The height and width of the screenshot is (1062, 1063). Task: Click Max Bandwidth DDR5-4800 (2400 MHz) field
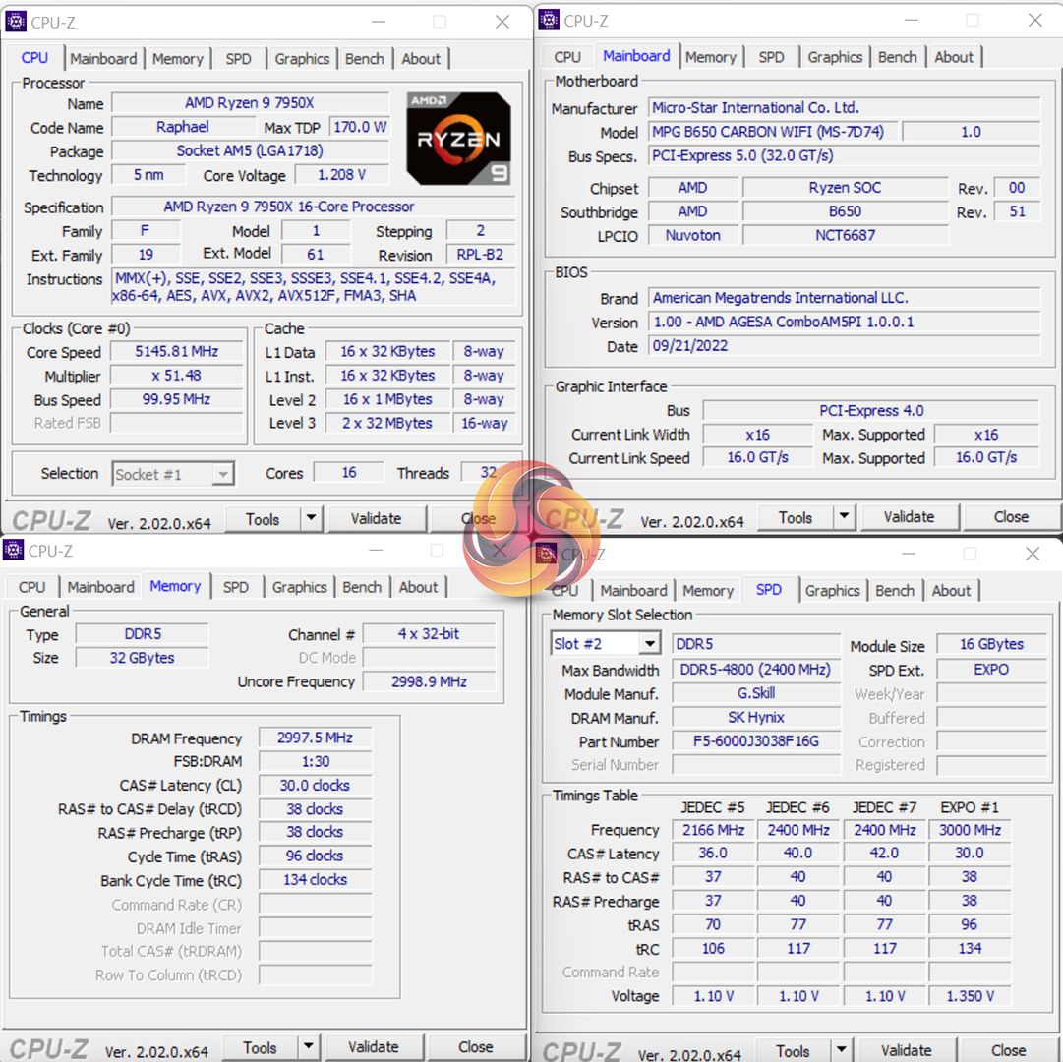point(755,669)
